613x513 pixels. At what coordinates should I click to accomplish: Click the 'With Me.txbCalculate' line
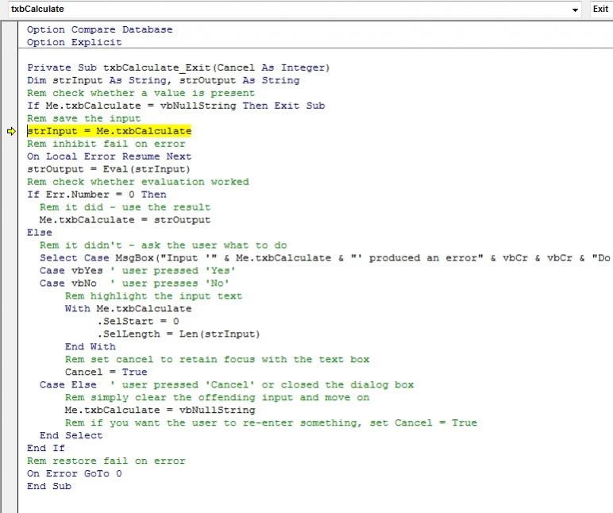tap(128, 308)
